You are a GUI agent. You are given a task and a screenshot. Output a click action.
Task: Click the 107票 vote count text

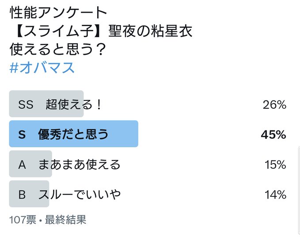pyautogui.click(x=23, y=220)
